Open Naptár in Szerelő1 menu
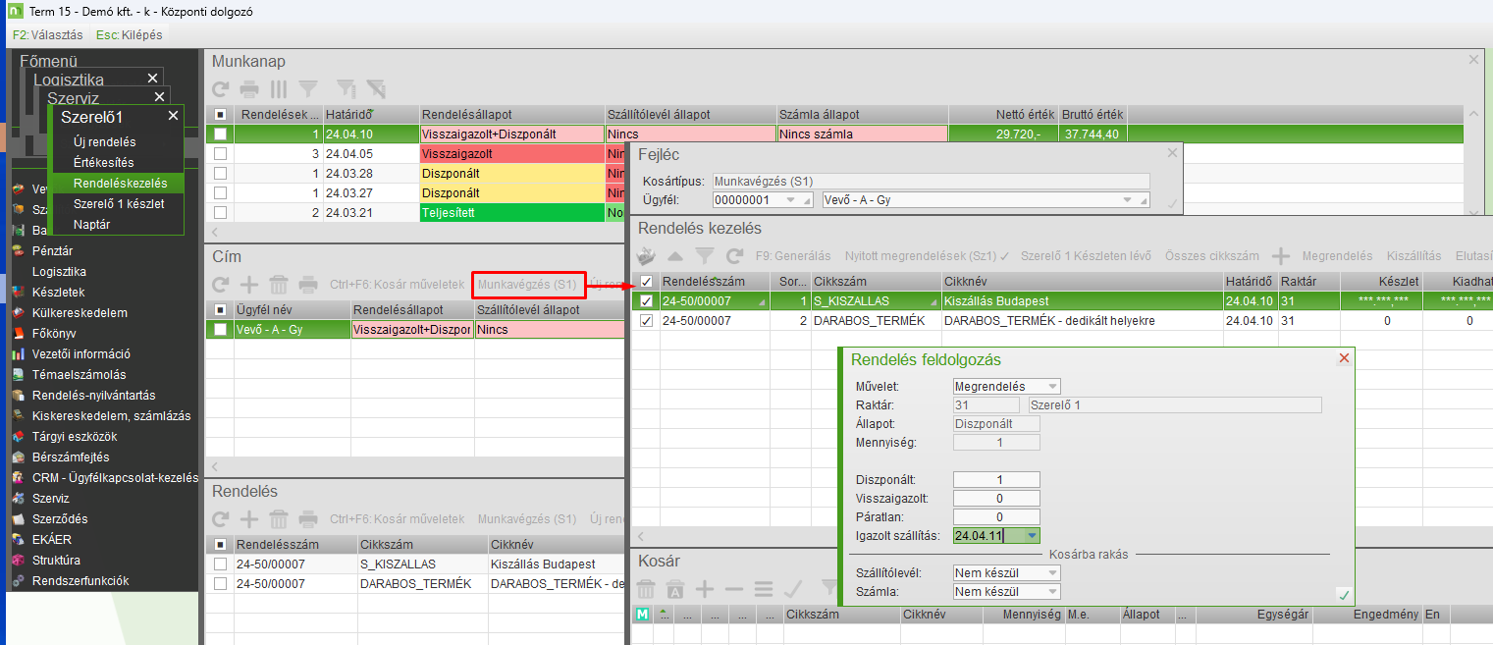 pos(91,224)
